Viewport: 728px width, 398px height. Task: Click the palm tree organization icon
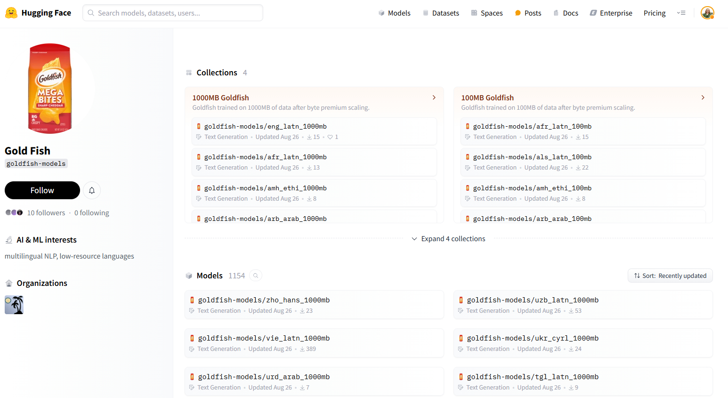14,305
